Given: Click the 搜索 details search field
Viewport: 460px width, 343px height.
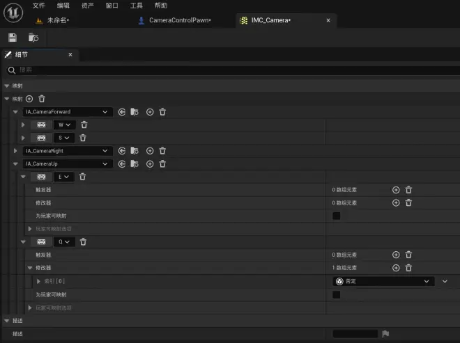Looking at the screenshot, I should pyautogui.click(x=232, y=70).
